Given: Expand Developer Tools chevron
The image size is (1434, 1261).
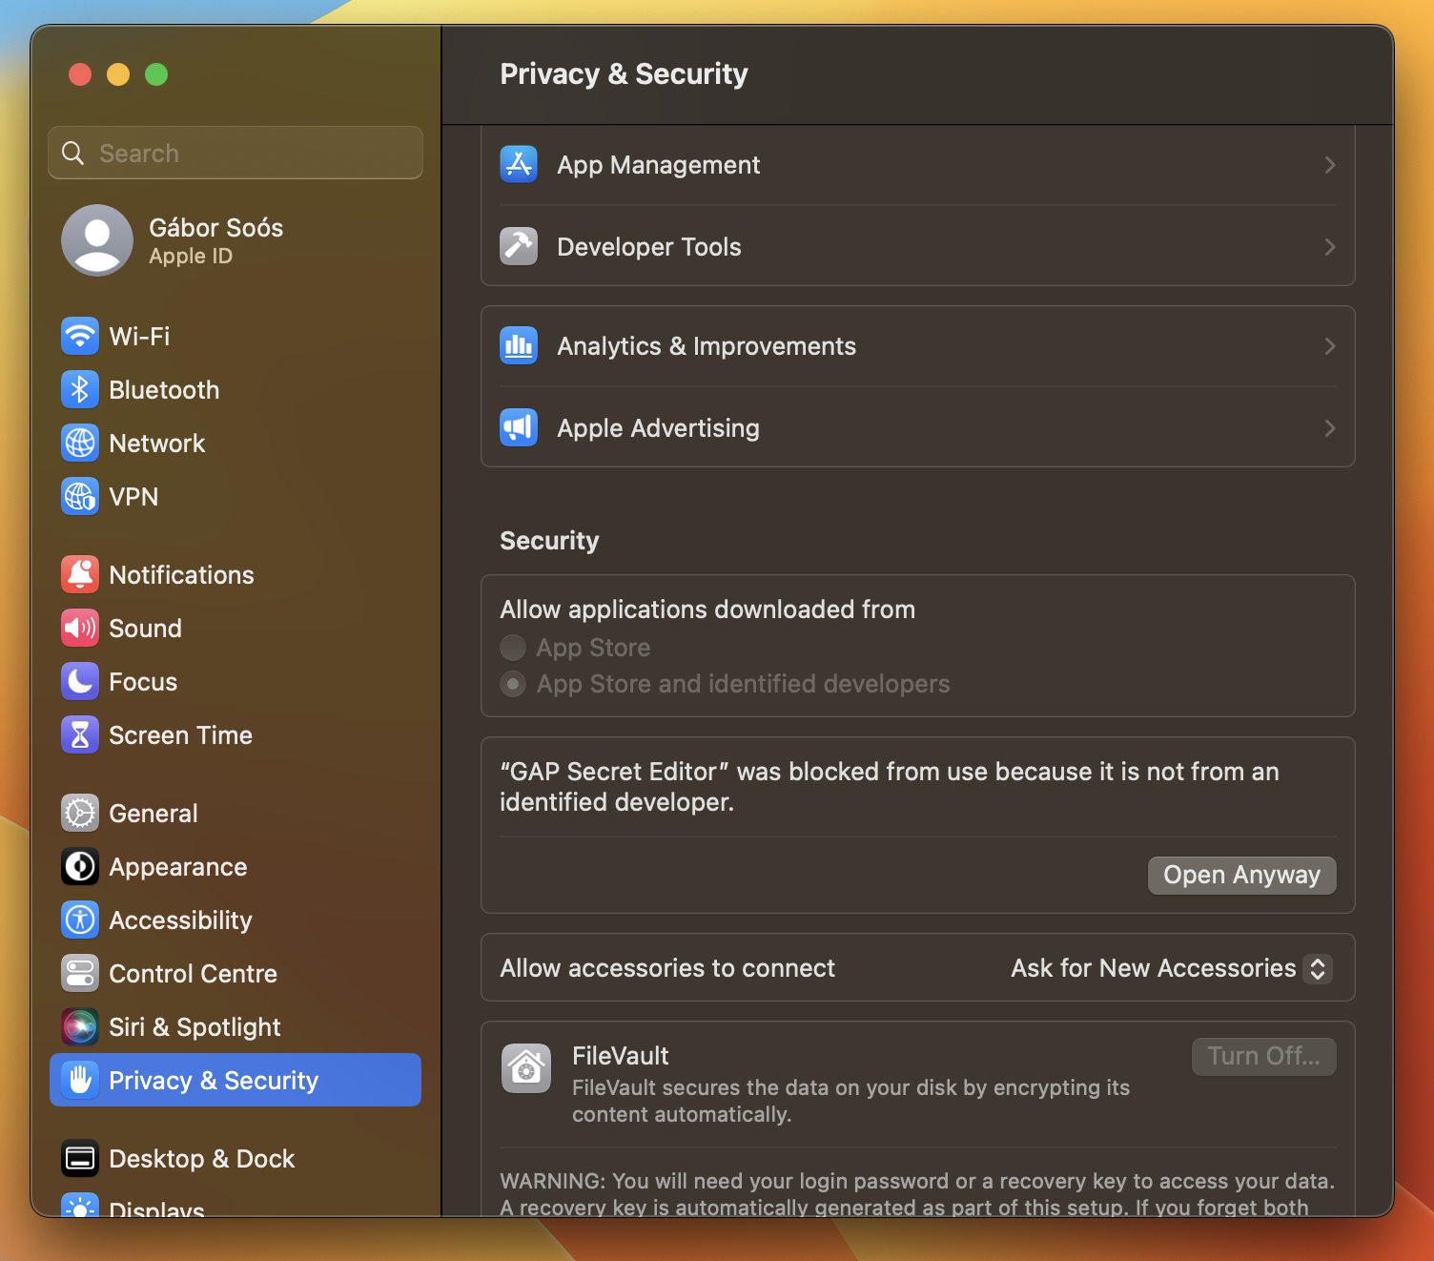Looking at the screenshot, I should [x=1330, y=247].
